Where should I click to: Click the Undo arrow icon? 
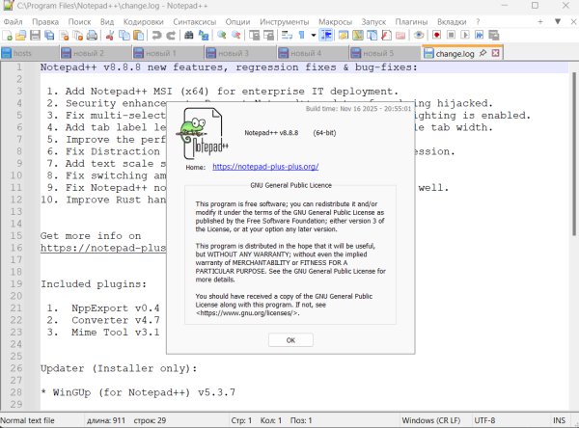coord(156,36)
